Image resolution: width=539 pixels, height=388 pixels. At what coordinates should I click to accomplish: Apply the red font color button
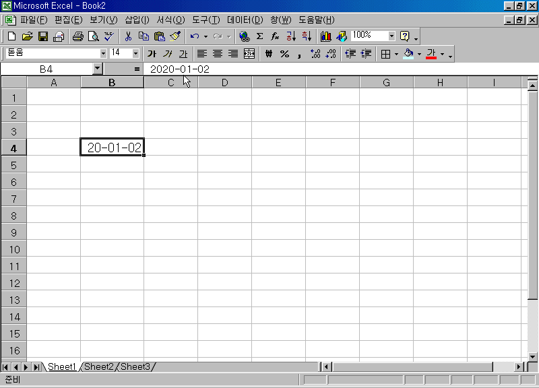431,54
